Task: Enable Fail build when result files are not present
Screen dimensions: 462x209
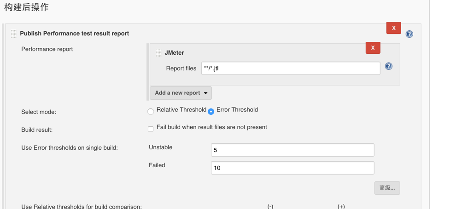Action: pyautogui.click(x=151, y=129)
